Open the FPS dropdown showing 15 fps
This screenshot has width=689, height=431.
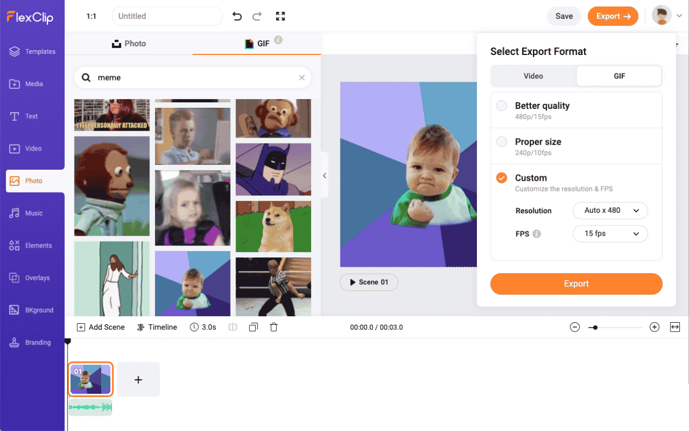(x=610, y=233)
